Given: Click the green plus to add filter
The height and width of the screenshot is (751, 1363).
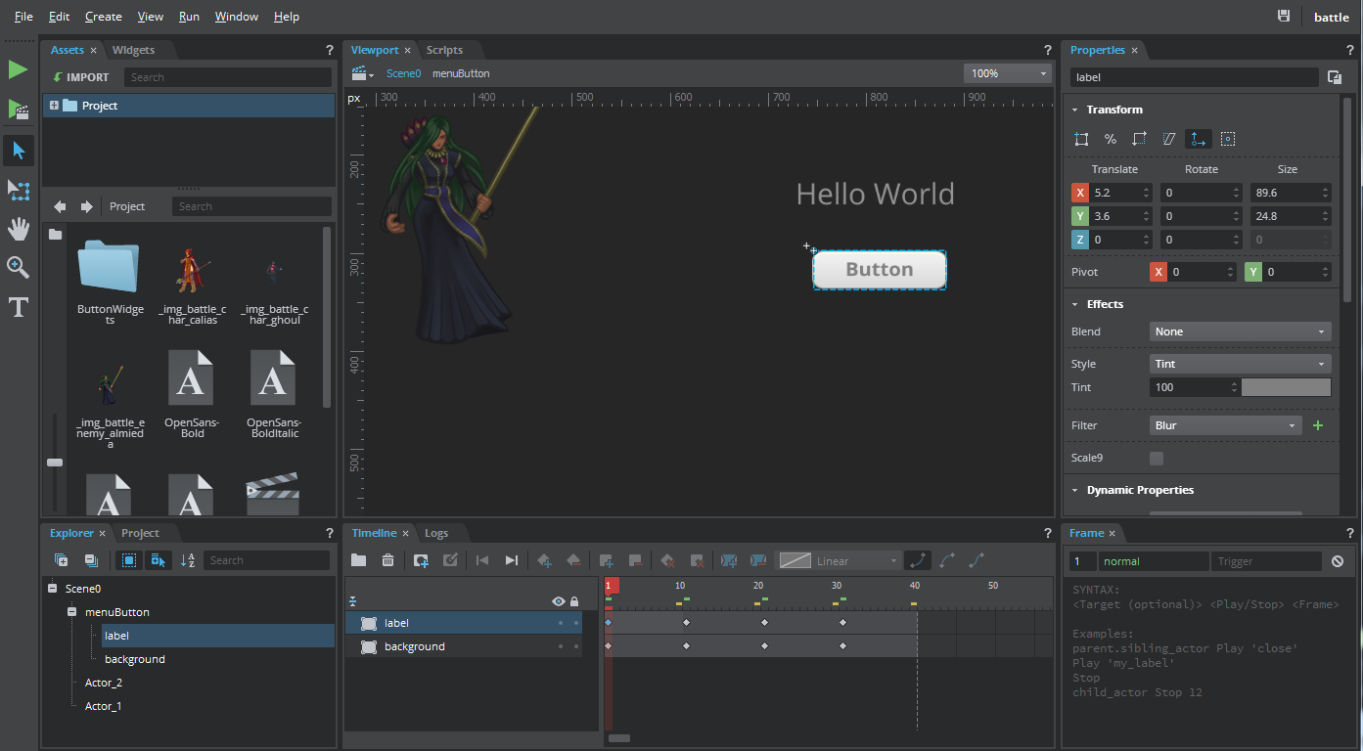Looking at the screenshot, I should pyautogui.click(x=1317, y=425).
